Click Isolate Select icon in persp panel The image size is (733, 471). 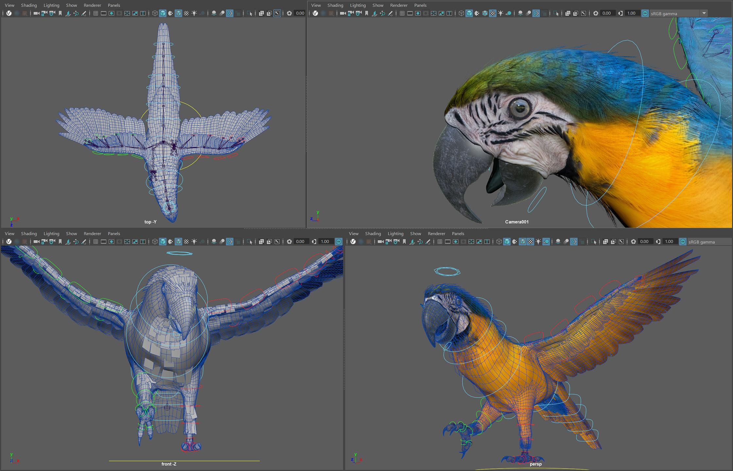coord(594,242)
